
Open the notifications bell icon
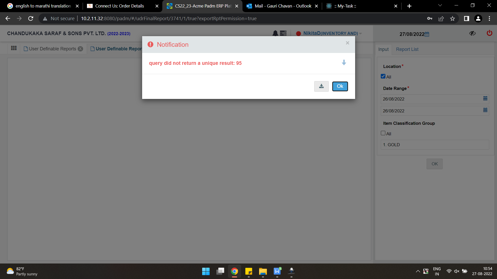click(x=275, y=33)
